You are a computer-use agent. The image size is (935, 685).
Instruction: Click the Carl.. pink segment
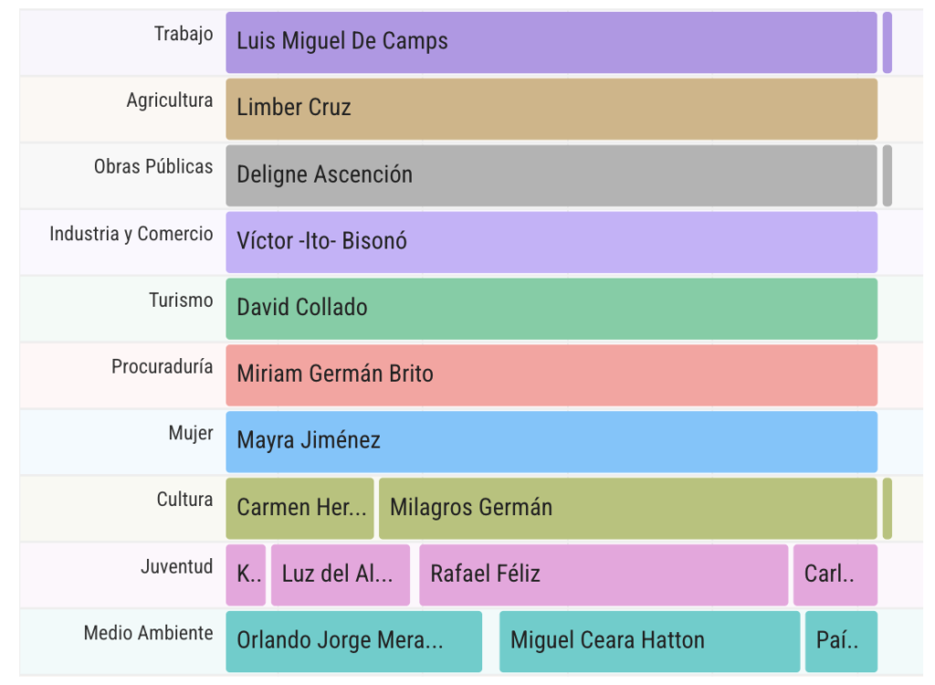pyautogui.click(x=835, y=574)
